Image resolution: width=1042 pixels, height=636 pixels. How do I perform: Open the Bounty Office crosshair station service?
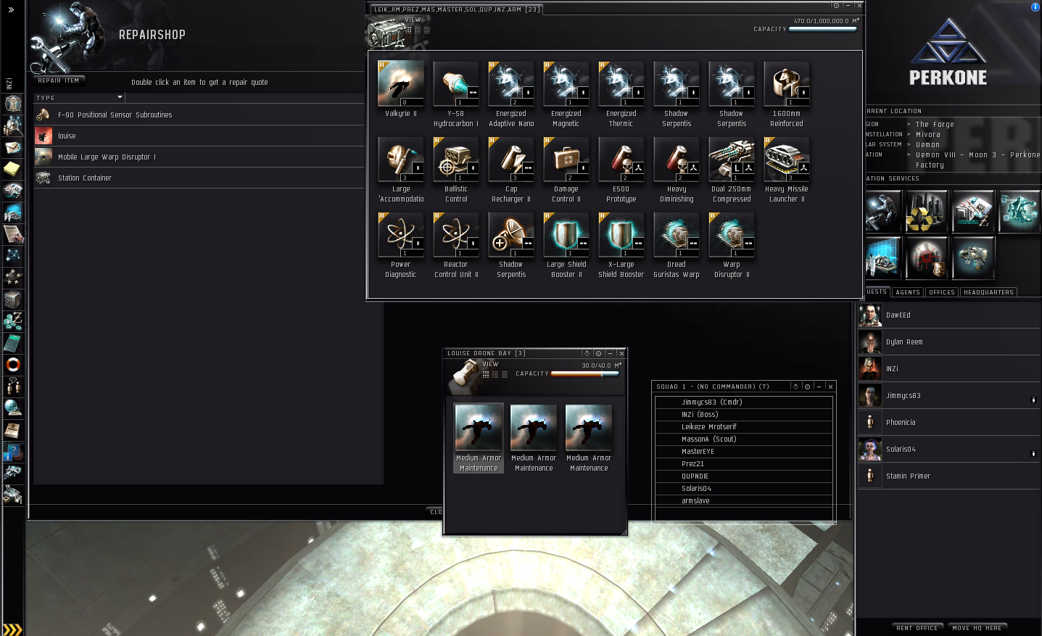[x=927, y=258]
